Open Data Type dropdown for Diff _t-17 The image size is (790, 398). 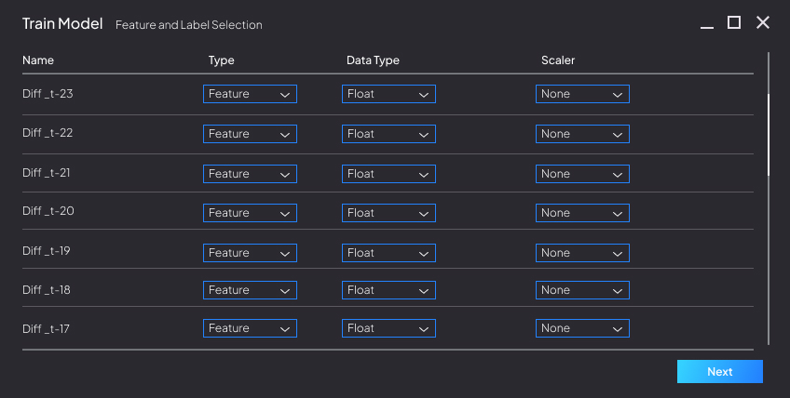(x=388, y=328)
